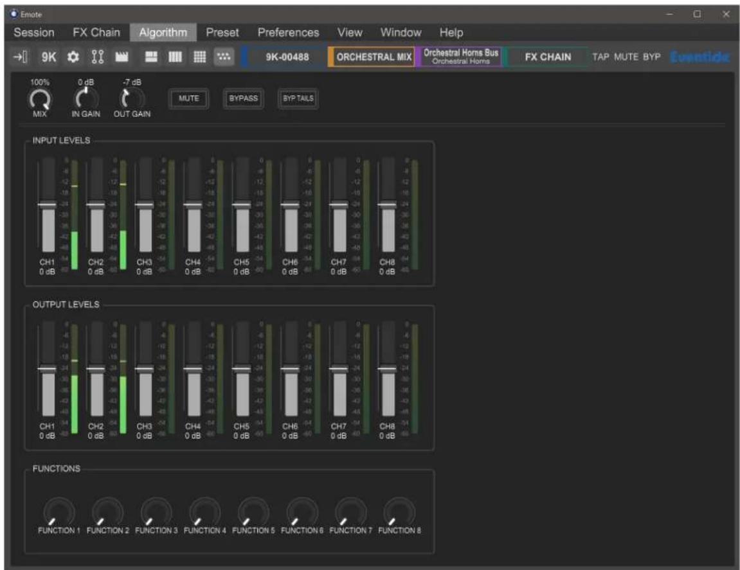Click the ORCHESTRAL MIX session button
The width and height of the screenshot is (740, 570).
372,57
